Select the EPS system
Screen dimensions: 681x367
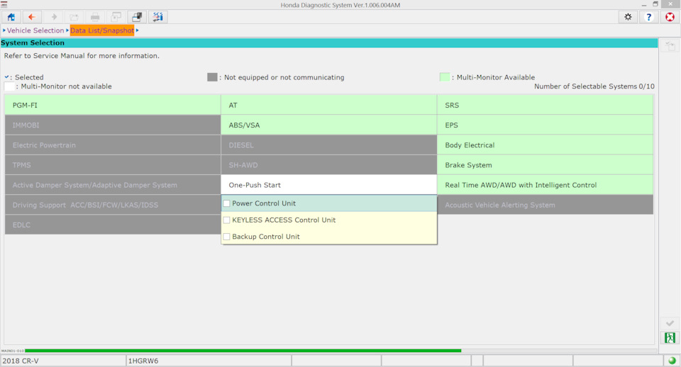tap(545, 125)
